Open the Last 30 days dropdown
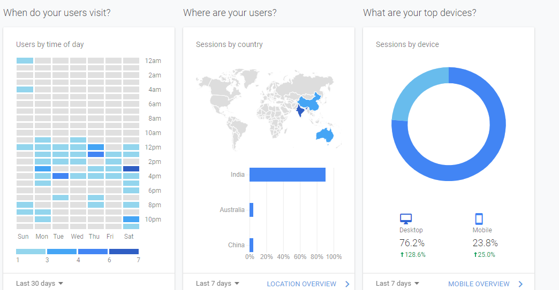The height and width of the screenshot is (290, 559). point(40,284)
